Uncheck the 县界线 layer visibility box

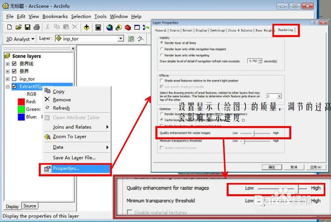coord(14,64)
